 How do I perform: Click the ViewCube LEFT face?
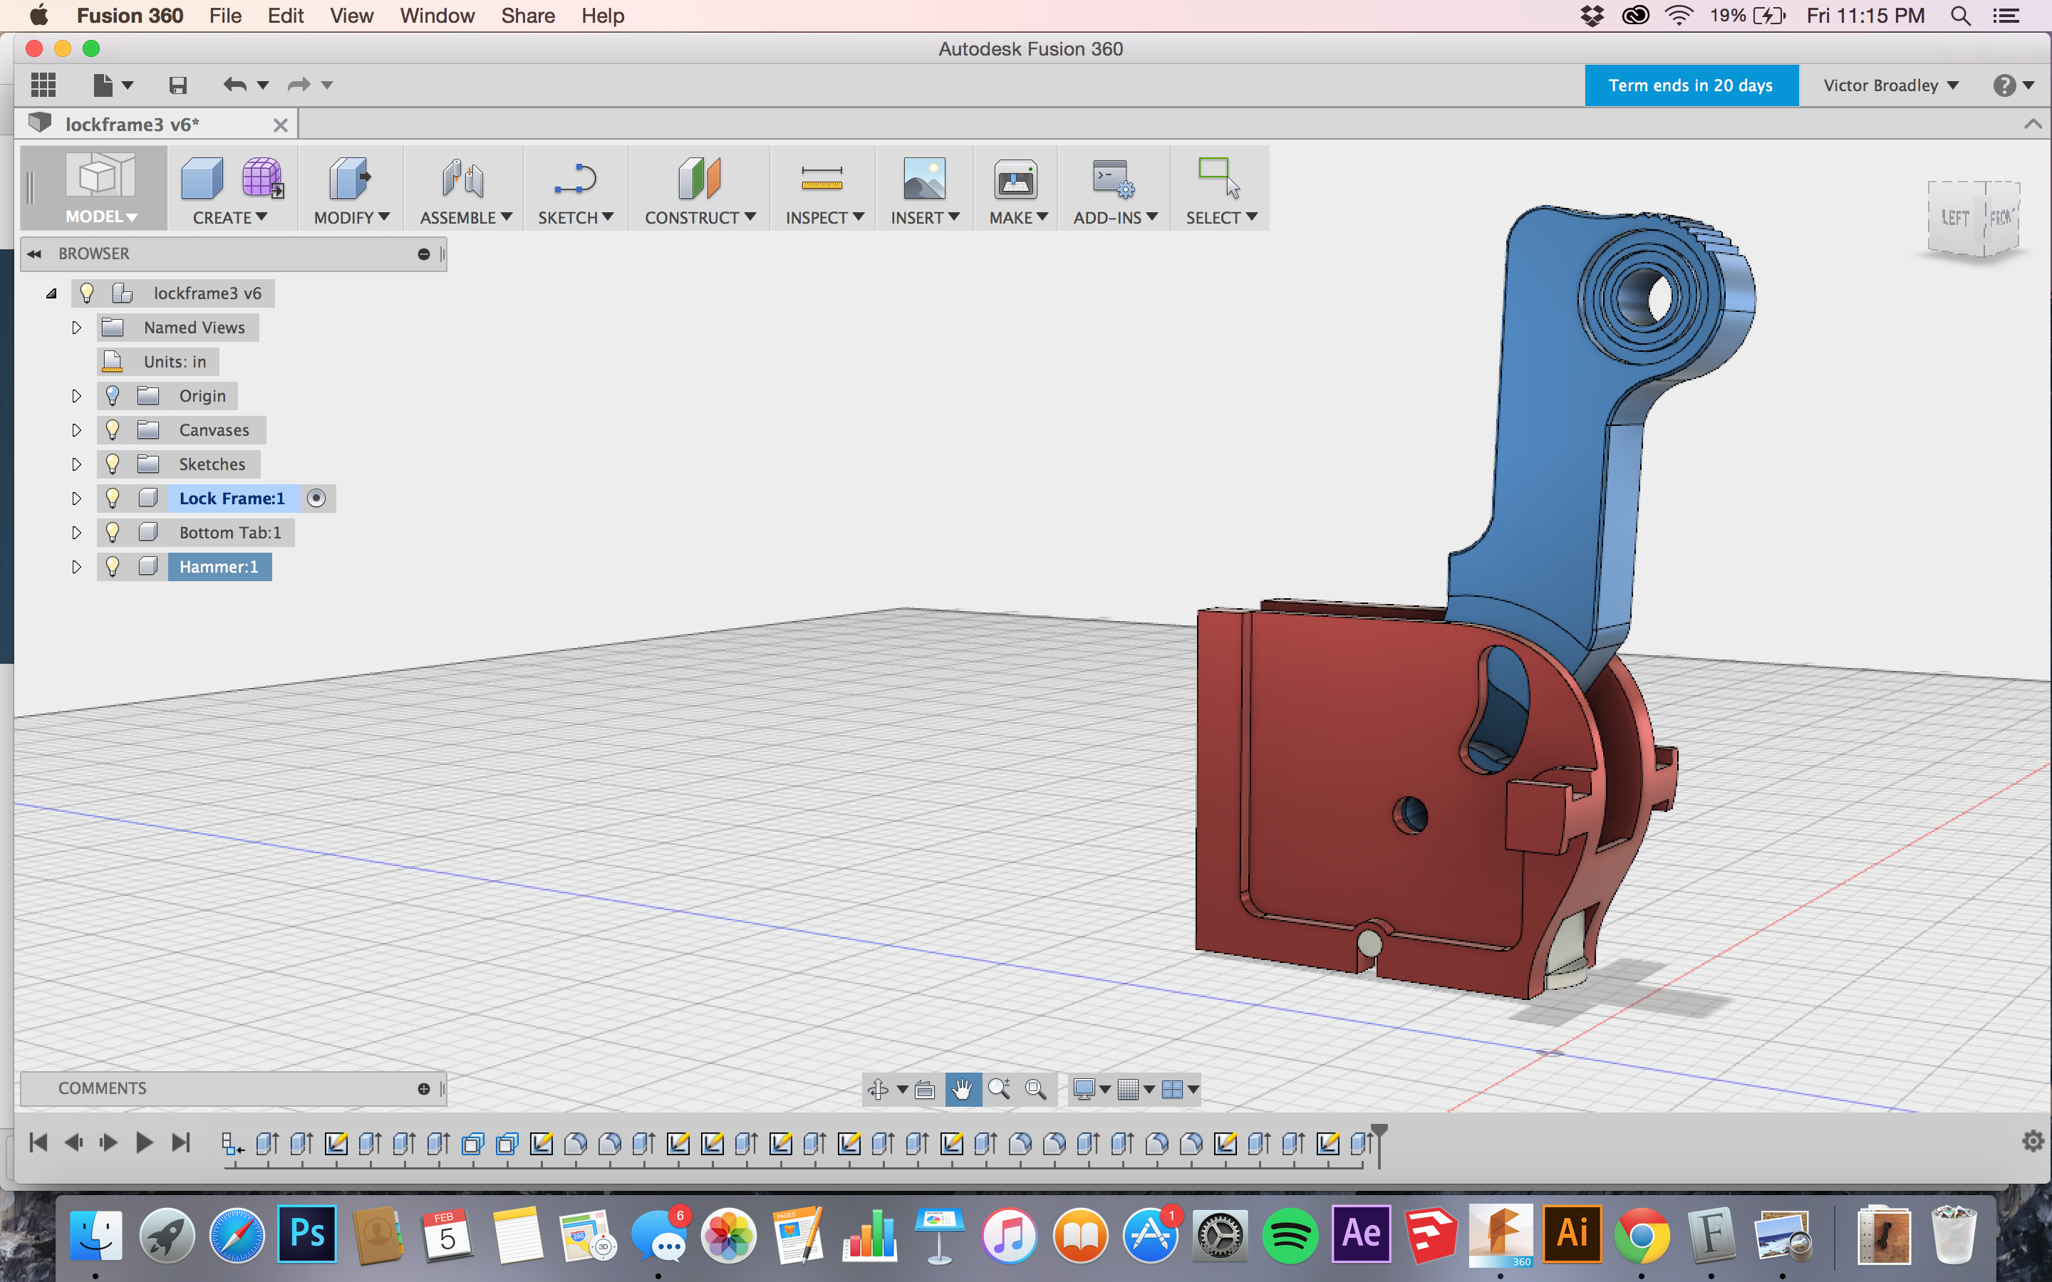[1954, 218]
